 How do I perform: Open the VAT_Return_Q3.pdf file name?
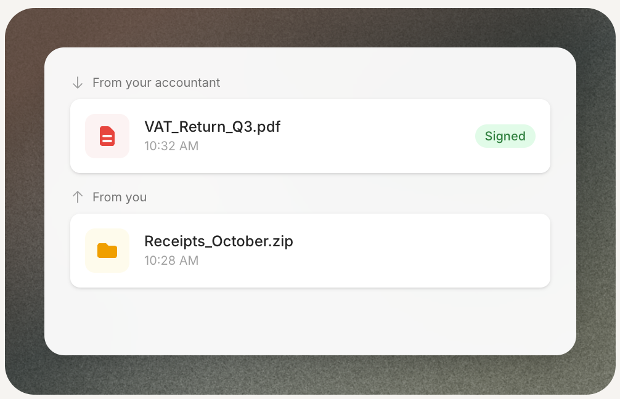point(212,127)
